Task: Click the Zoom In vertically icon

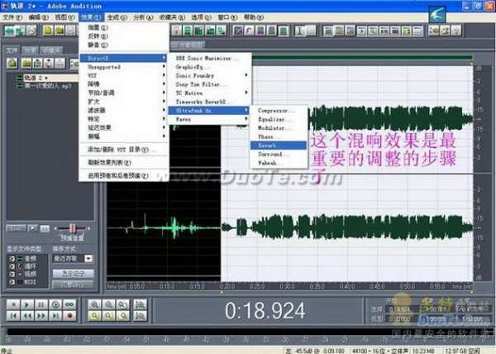Action: (x=140, y=304)
